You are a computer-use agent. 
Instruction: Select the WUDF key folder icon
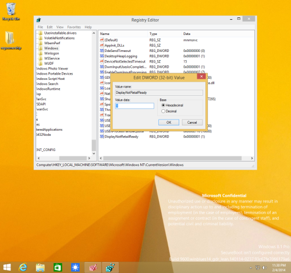pos(40,63)
